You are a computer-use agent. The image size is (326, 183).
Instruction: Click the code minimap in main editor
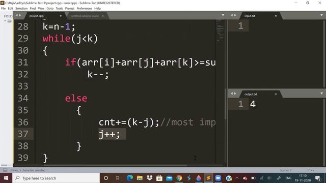click(220, 30)
